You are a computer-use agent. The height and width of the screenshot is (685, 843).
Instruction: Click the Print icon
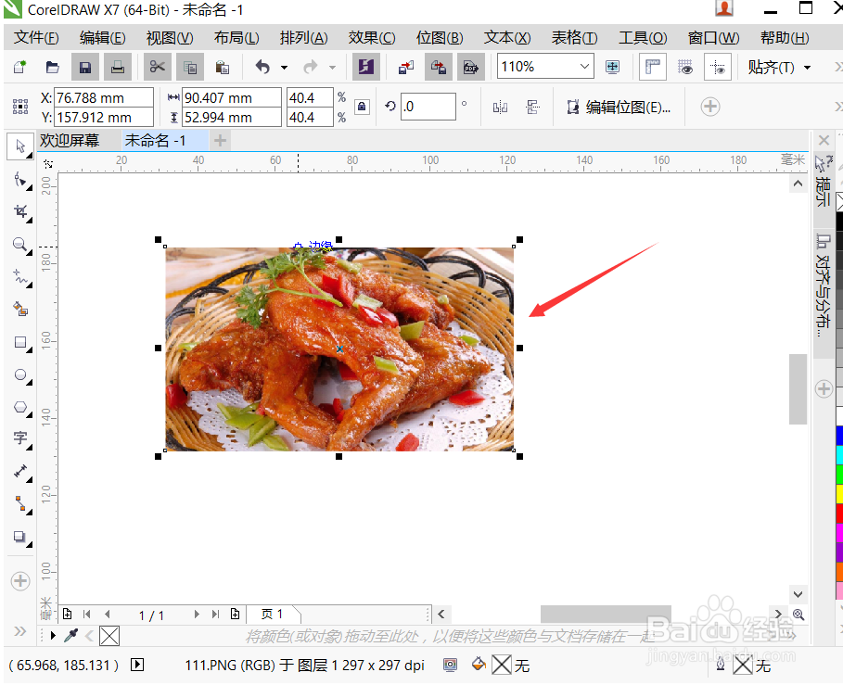pos(117,67)
